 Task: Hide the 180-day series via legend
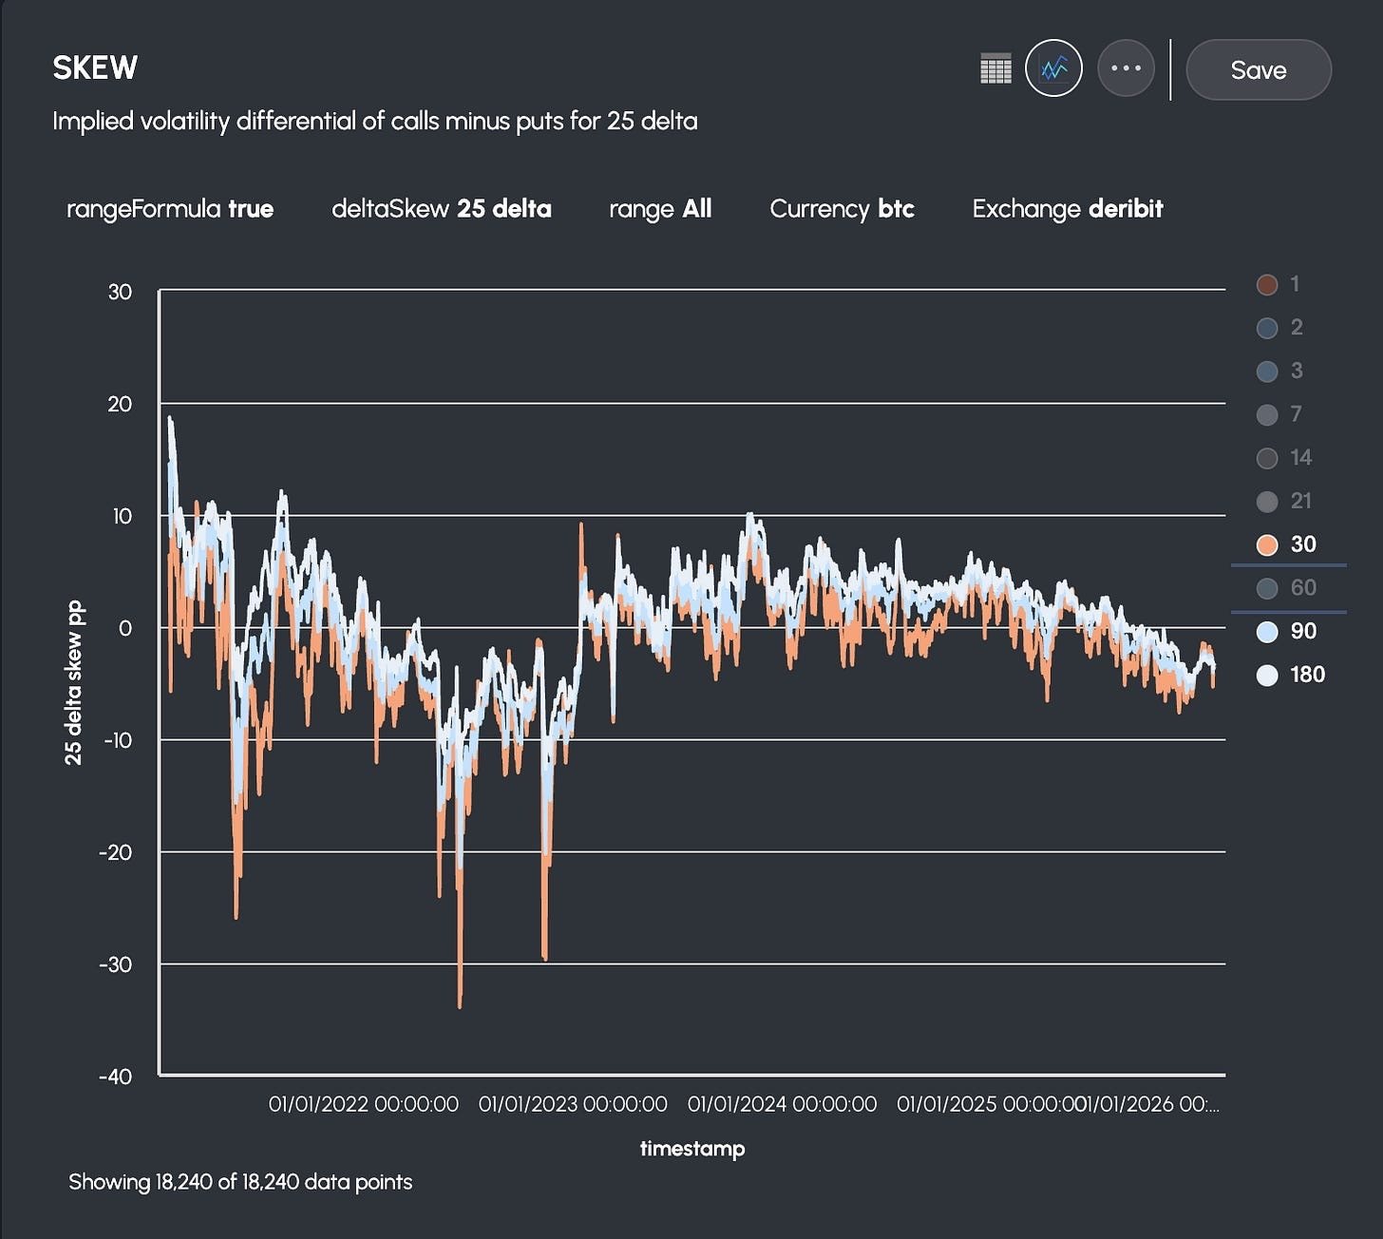coord(1265,675)
